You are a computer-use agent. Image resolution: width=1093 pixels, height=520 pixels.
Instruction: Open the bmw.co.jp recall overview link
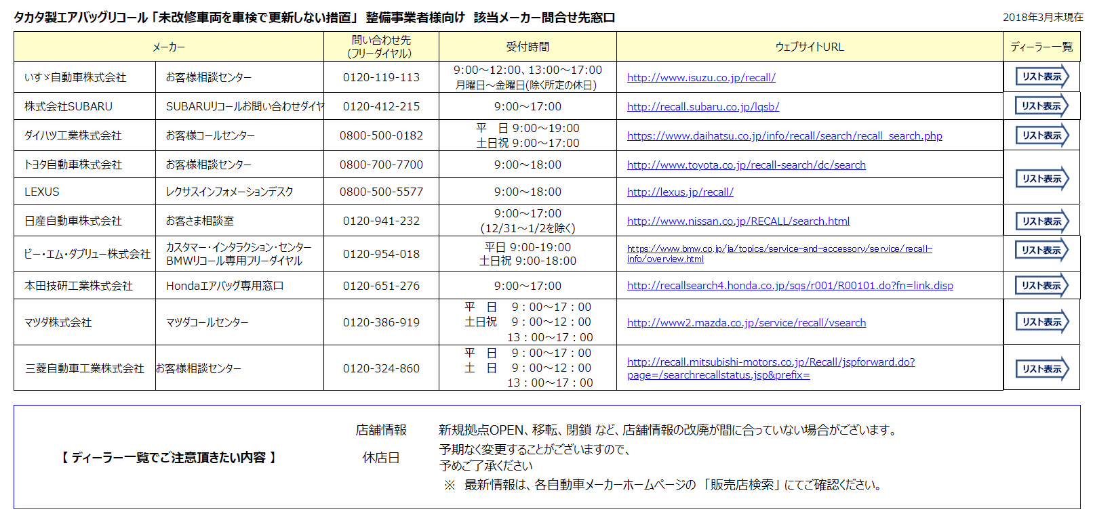pos(780,254)
